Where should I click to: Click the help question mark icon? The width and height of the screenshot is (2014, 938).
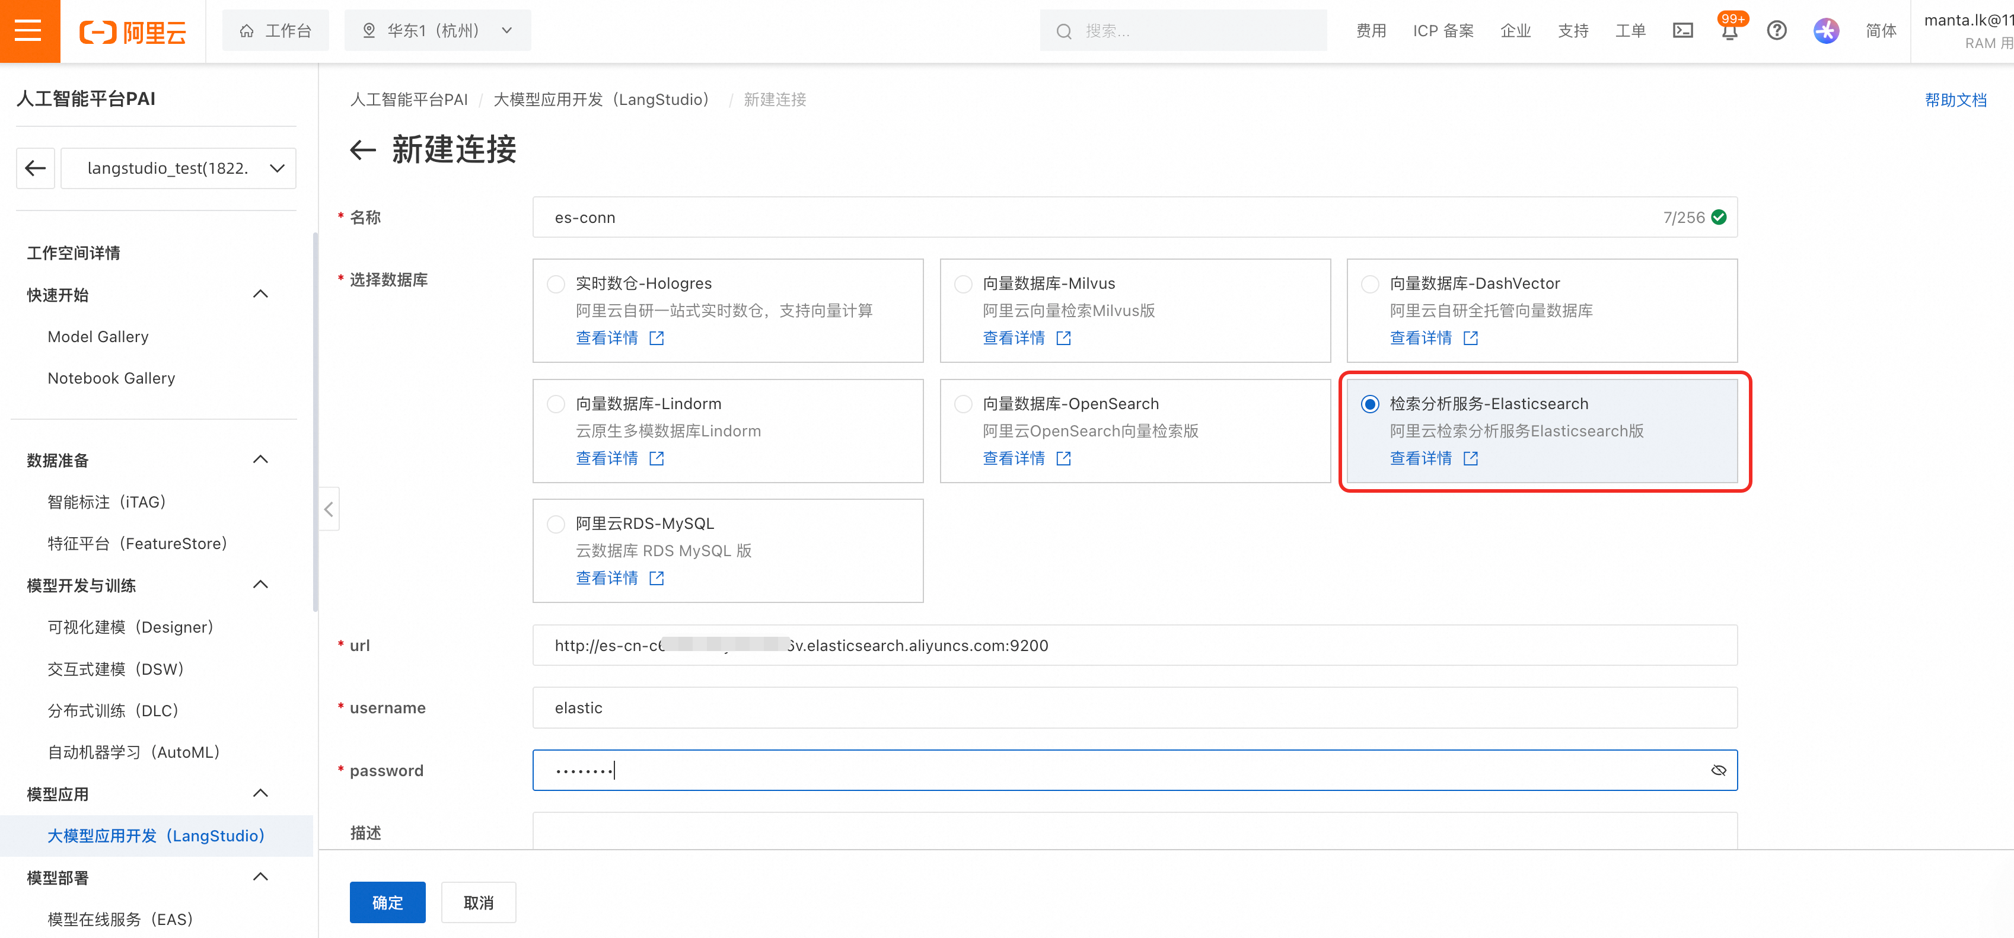[1776, 30]
